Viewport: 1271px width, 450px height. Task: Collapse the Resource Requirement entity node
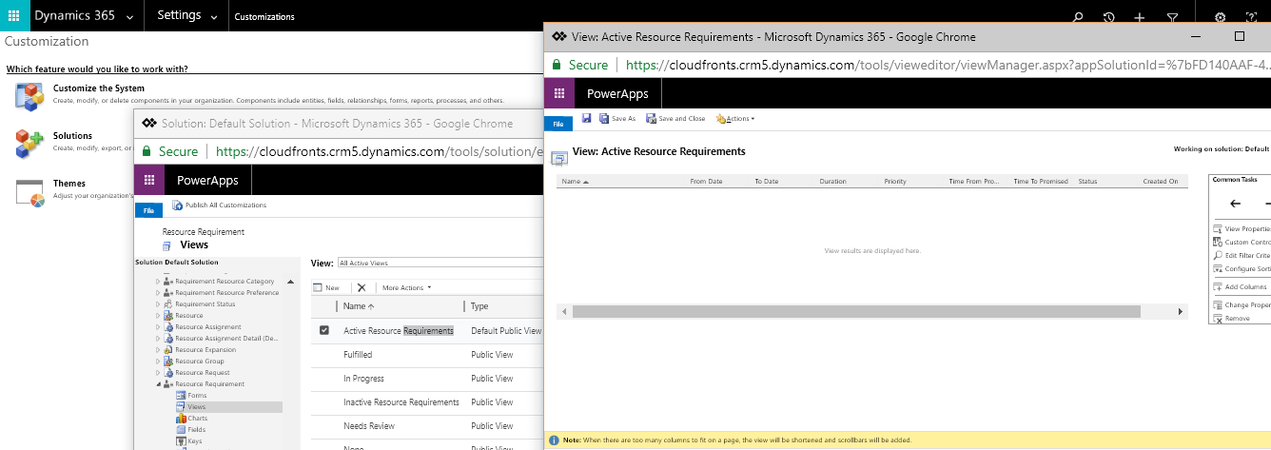click(x=158, y=384)
